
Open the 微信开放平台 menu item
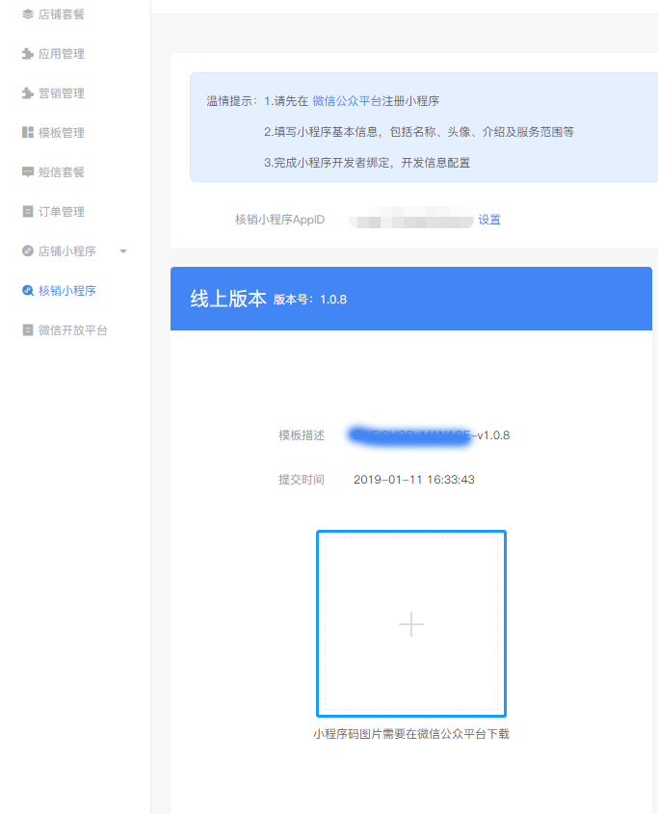pyautogui.click(x=75, y=329)
